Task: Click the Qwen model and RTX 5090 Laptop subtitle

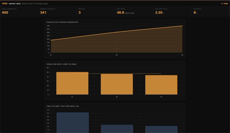Action: coord(35,4)
